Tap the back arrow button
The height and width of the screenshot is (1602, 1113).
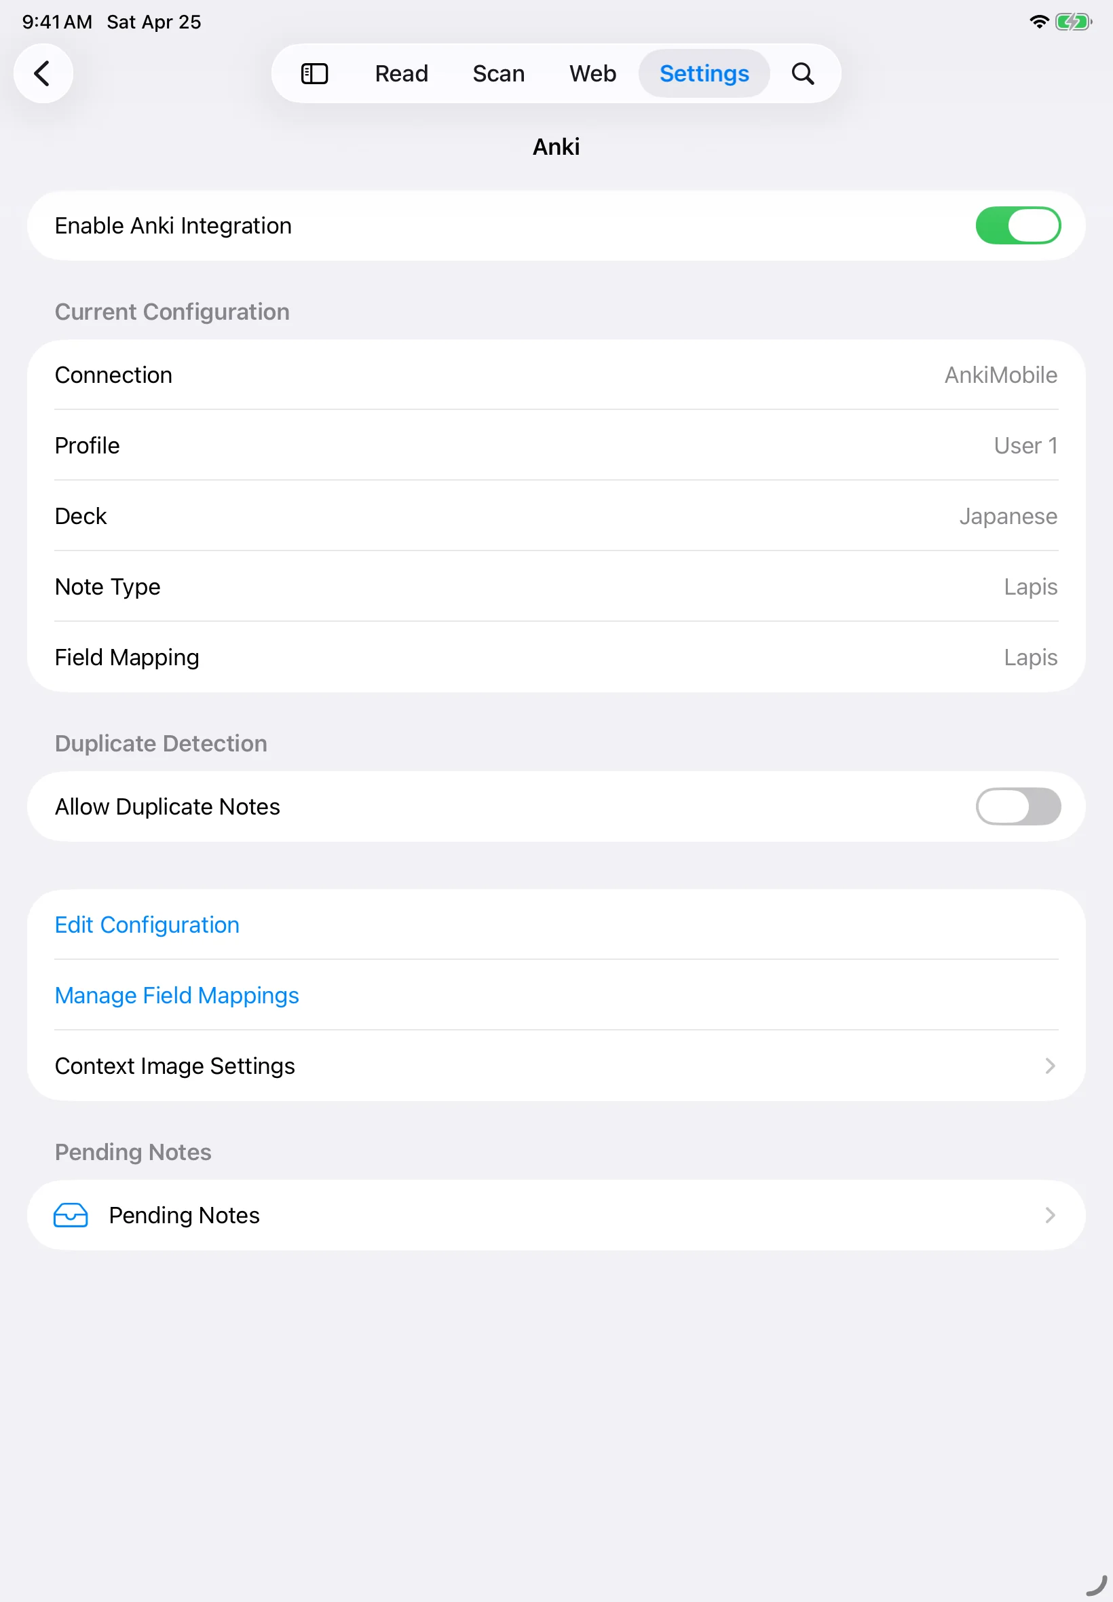tap(43, 73)
